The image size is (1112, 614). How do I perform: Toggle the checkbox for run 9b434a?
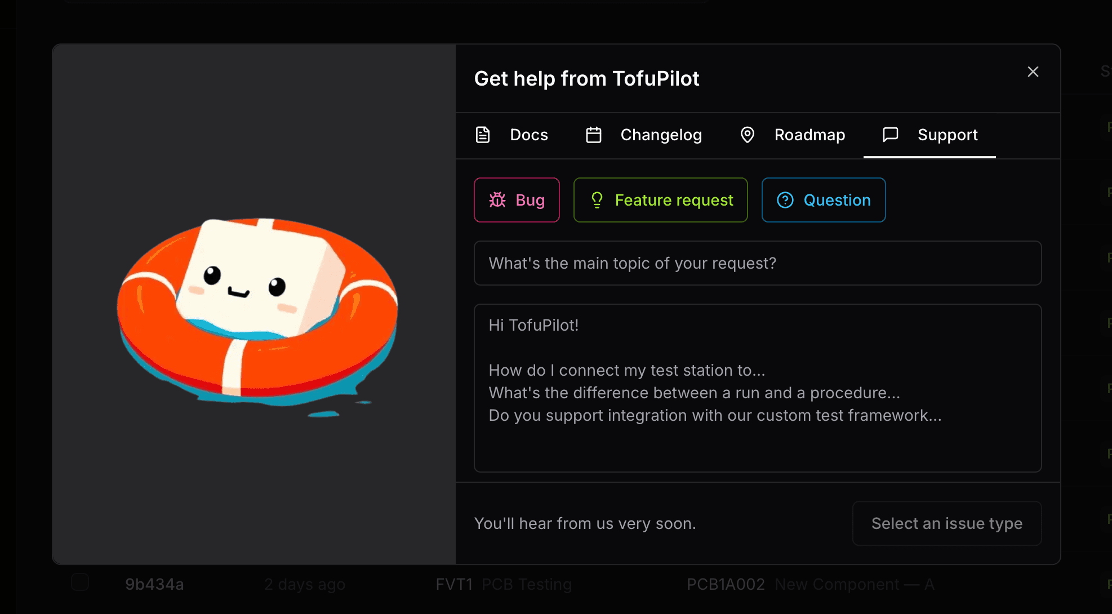click(x=80, y=583)
